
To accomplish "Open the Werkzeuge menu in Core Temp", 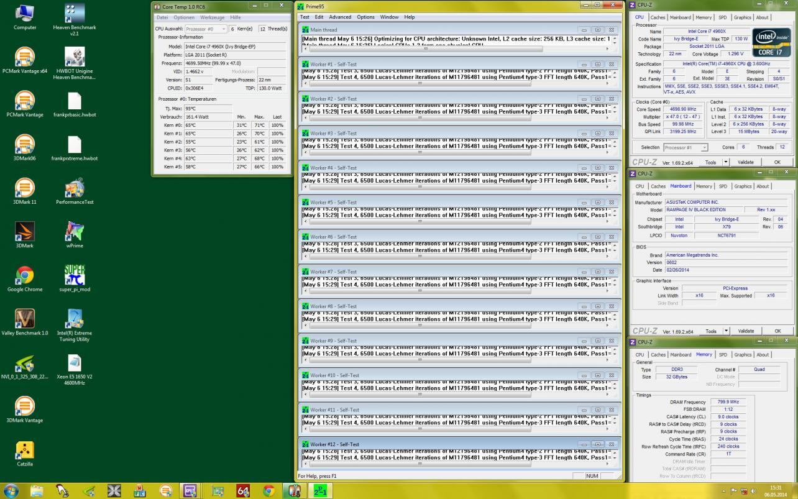I will [213, 17].
